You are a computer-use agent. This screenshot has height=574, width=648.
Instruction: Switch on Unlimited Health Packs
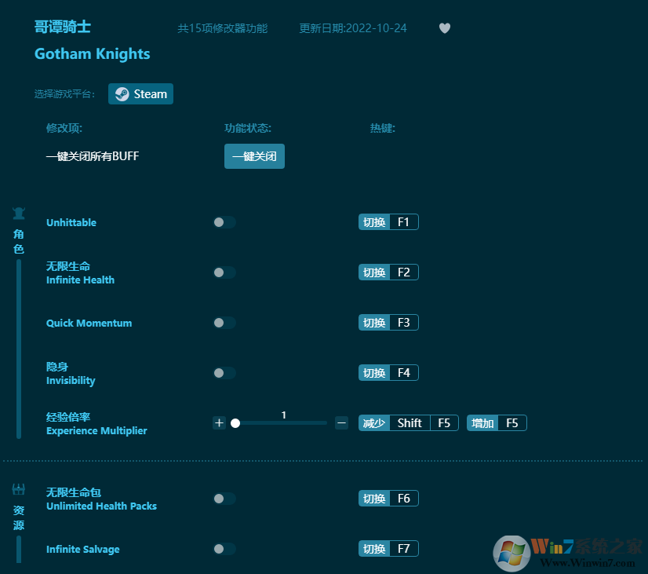click(224, 499)
